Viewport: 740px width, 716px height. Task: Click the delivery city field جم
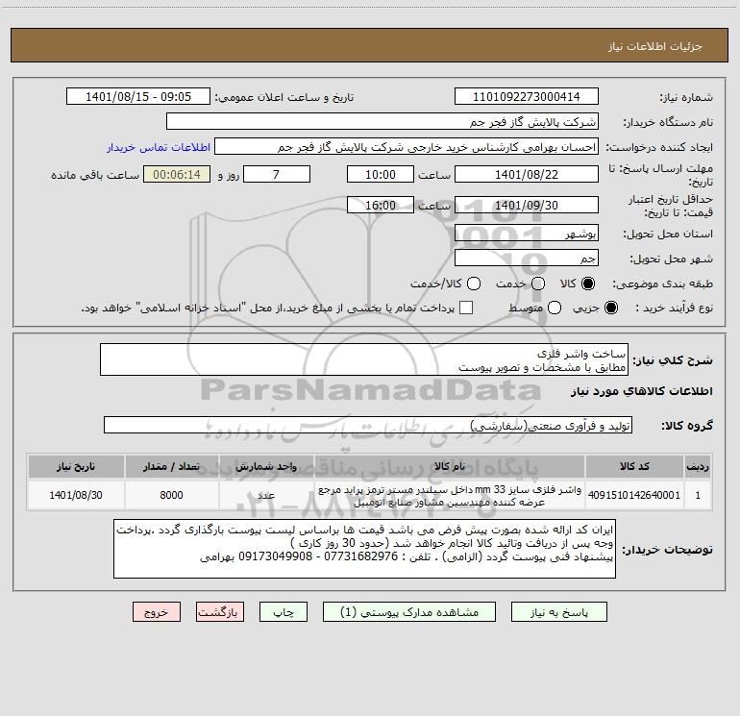click(x=527, y=259)
